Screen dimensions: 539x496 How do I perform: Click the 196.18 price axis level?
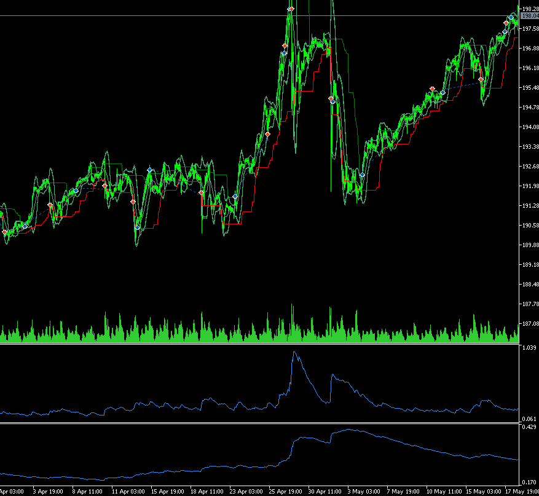(529, 68)
